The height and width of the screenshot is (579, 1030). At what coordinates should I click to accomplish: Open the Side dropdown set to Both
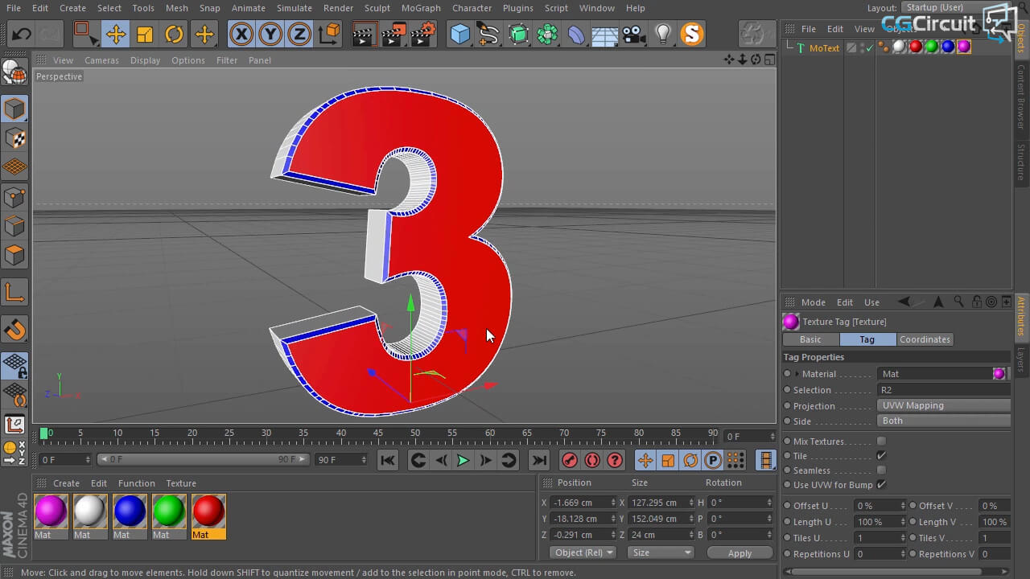click(943, 421)
